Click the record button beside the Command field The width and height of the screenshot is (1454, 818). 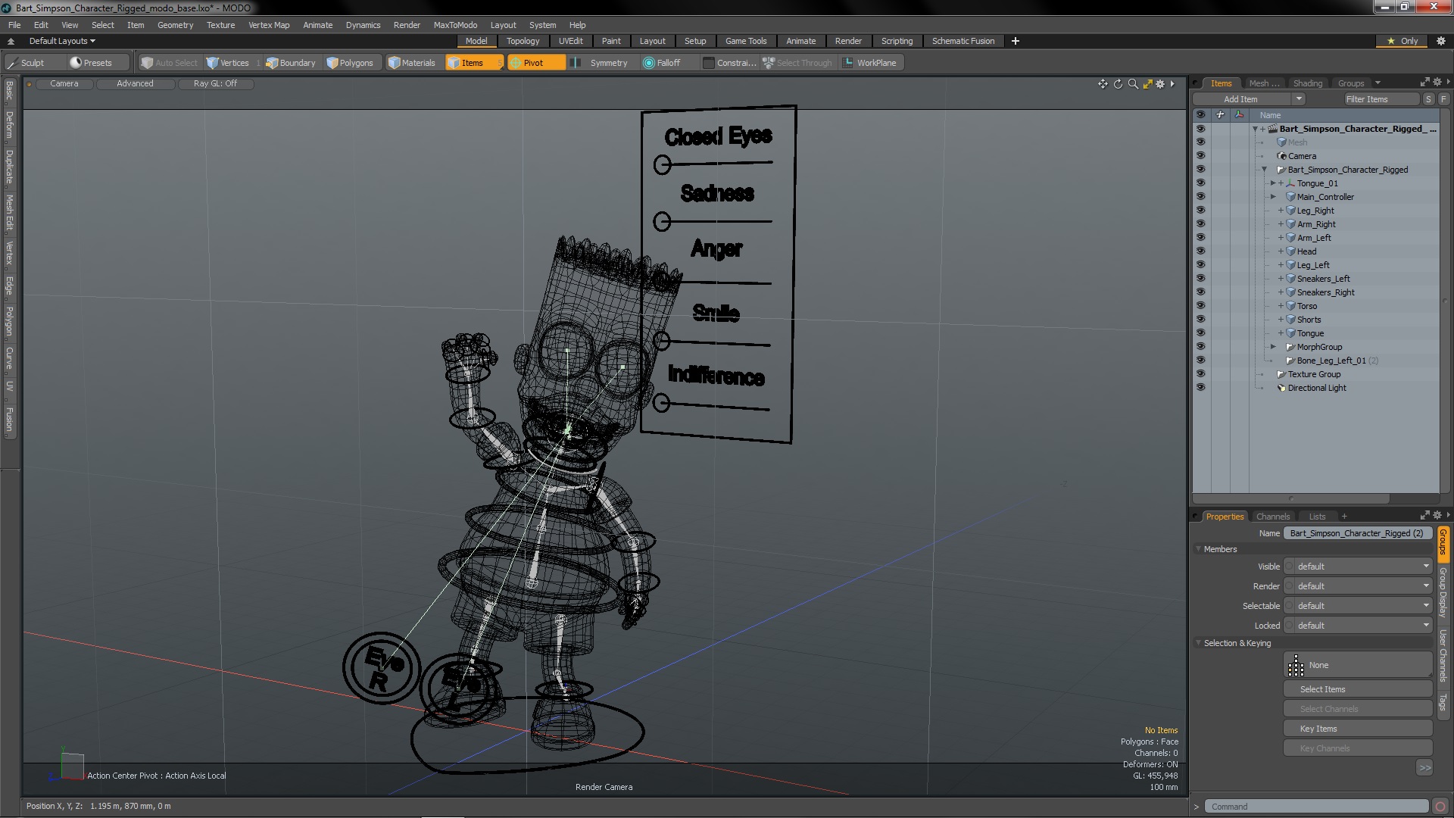point(1440,807)
